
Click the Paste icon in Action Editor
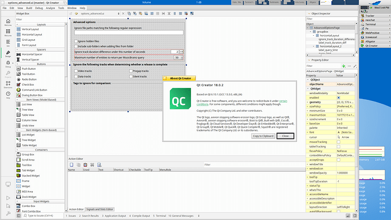pos(85,164)
